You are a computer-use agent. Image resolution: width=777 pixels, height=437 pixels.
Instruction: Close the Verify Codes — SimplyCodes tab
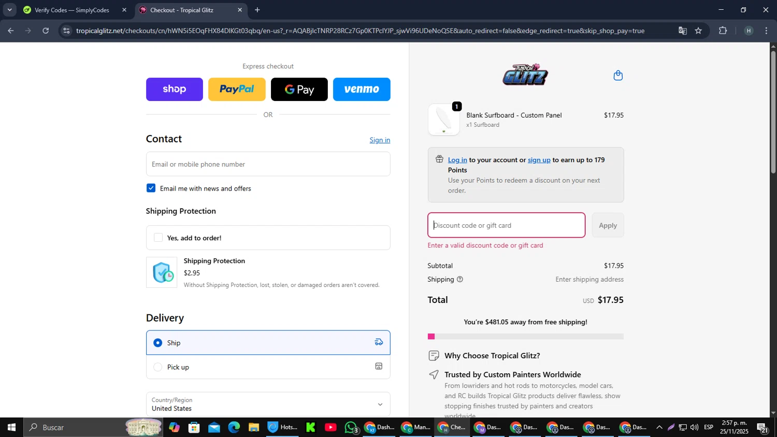click(x=124, y=10)
